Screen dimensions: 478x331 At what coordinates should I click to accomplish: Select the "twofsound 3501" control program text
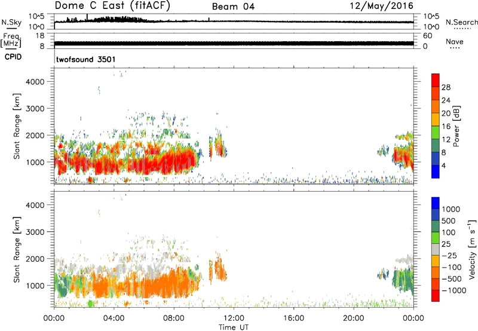[85, 59]
